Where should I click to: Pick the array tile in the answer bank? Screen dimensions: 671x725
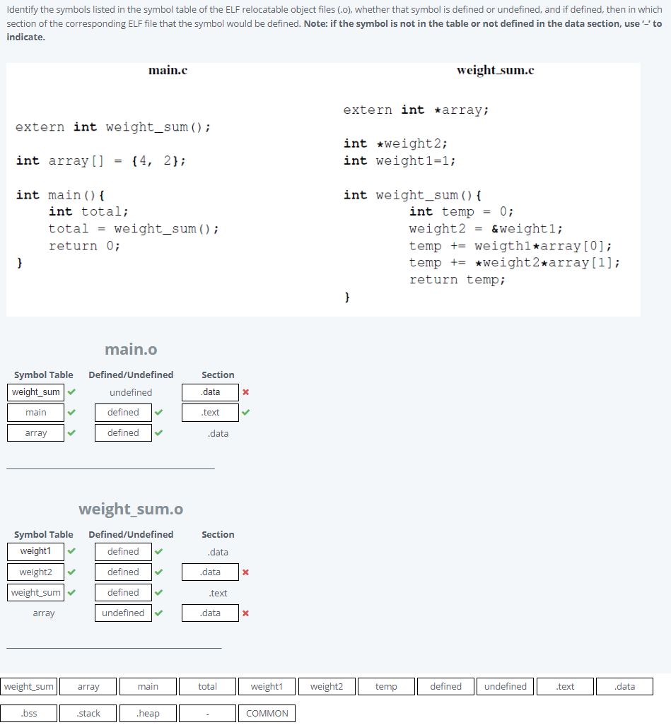[x=88, y=687]
